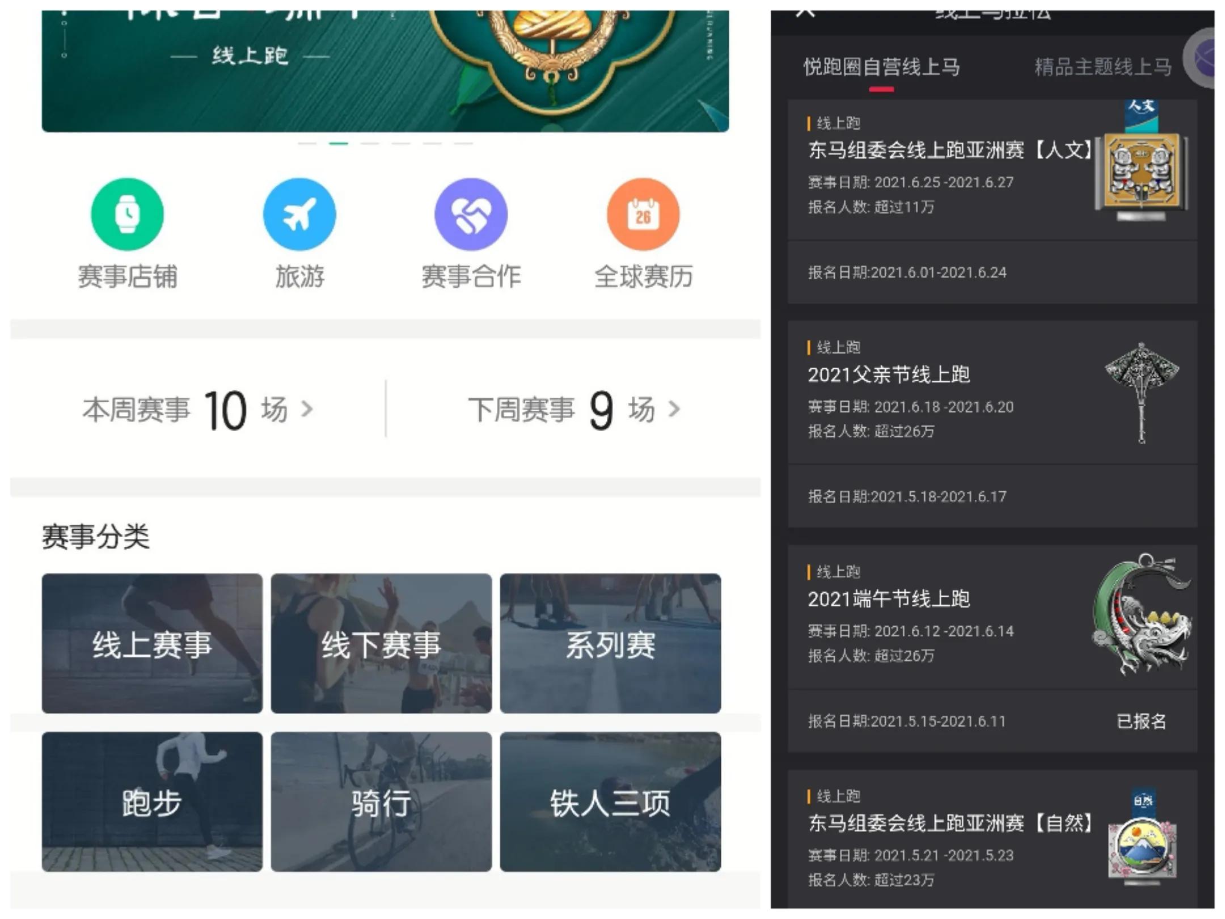The image size is (1225, 919).
Task: Tap the 旅游 airplane icon
Action: coord(299,214)
